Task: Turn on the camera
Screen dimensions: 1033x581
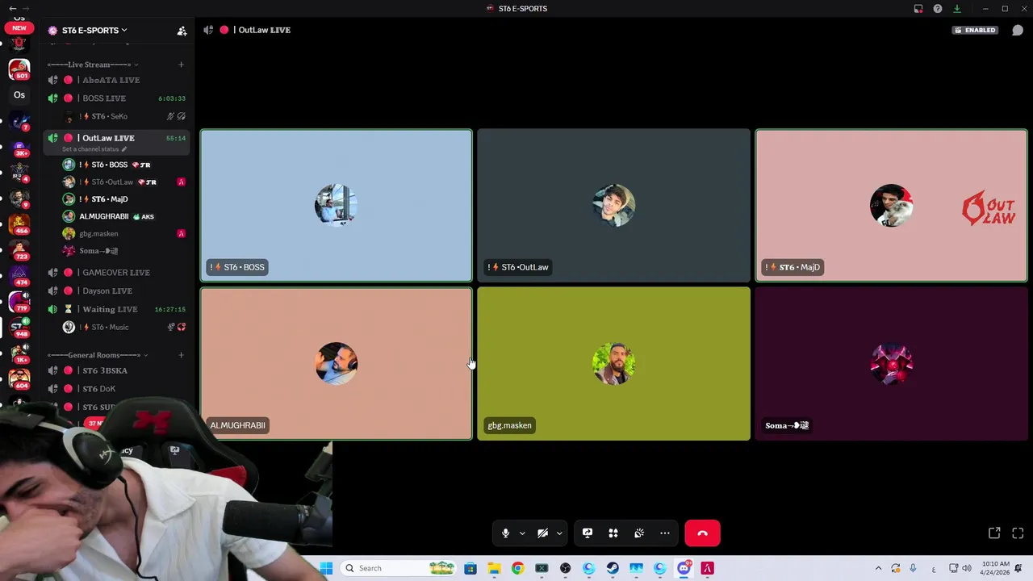Action: [x=542, y=533]
